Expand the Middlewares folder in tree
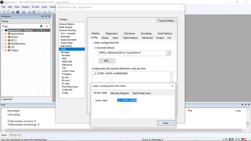Image resolution: width=251 pixels, height=141 pixels. [6, 44]
